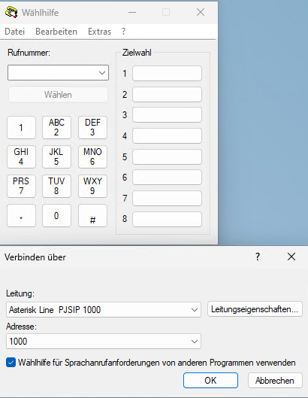Open the Extras menu
This screenshot has width=308, height=398.
pyautogui.click(x=100, y=32)
